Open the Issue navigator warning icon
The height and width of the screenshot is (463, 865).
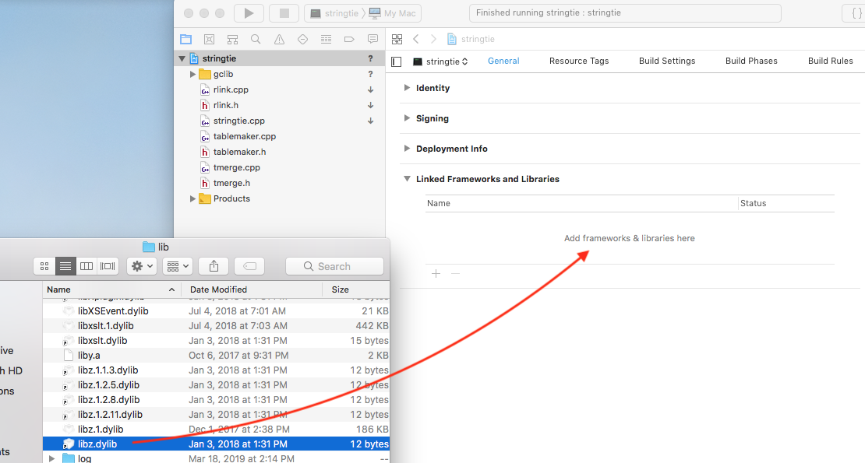(x=279, y=39)
